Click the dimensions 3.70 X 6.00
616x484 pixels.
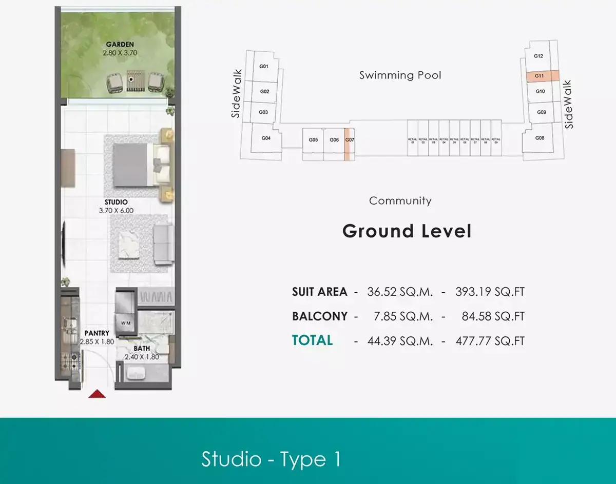[x=116, y=210]
